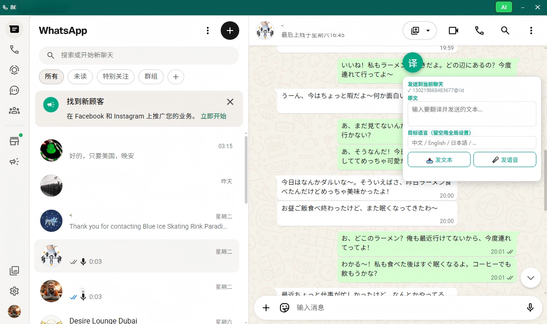
Task: Focus the 原文 translation text box
Action: [x=472, y=114]
